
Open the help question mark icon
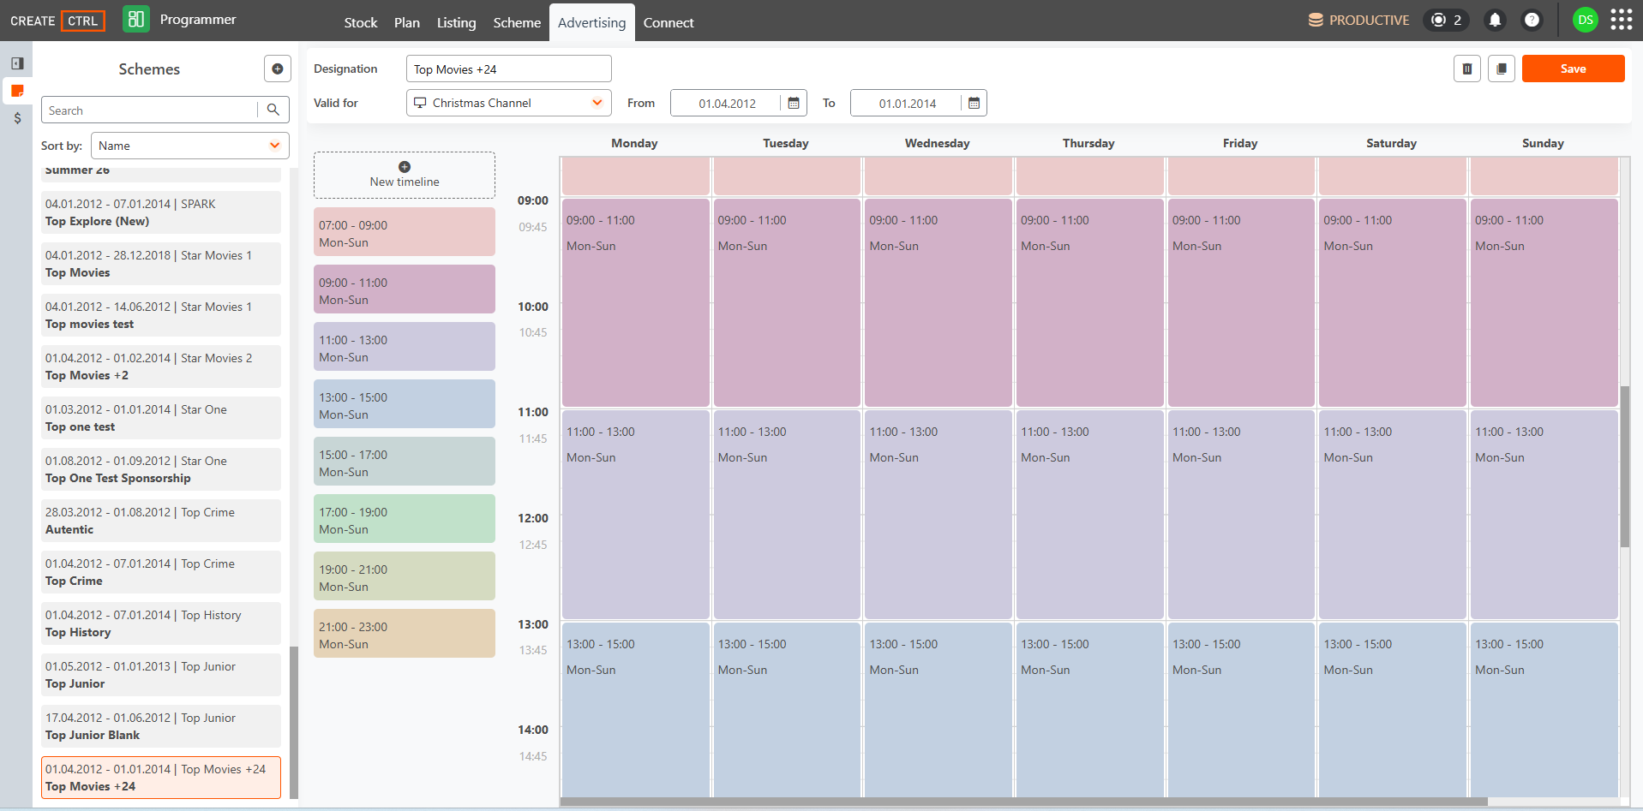tap(1532, 20)
